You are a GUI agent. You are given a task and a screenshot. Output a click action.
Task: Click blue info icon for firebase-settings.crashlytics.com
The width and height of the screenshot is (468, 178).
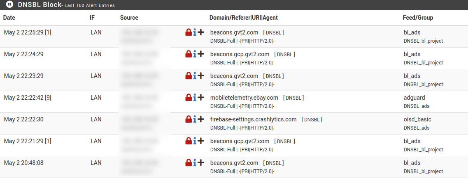[195, 119]
